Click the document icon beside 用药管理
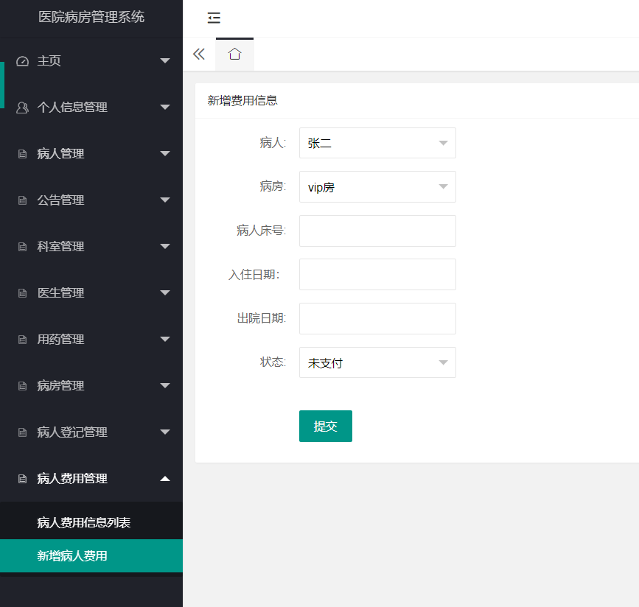639x607 pixels. point(22,340)
